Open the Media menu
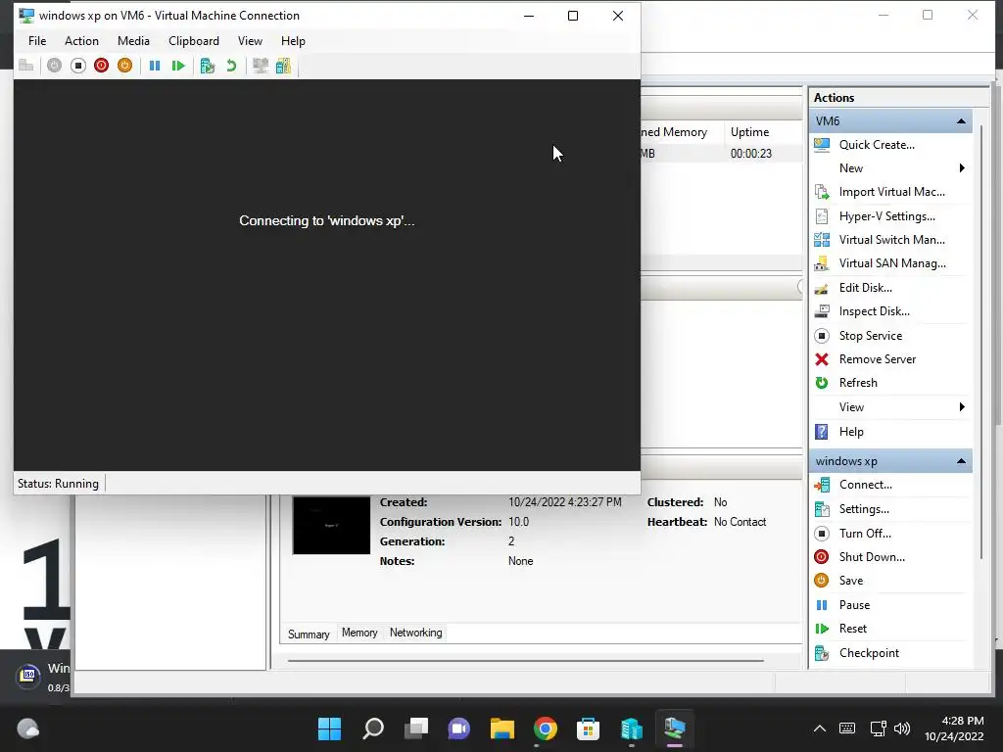 133,41
